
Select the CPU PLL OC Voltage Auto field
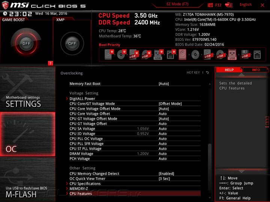pyautogui.click(x=162, y=138)
